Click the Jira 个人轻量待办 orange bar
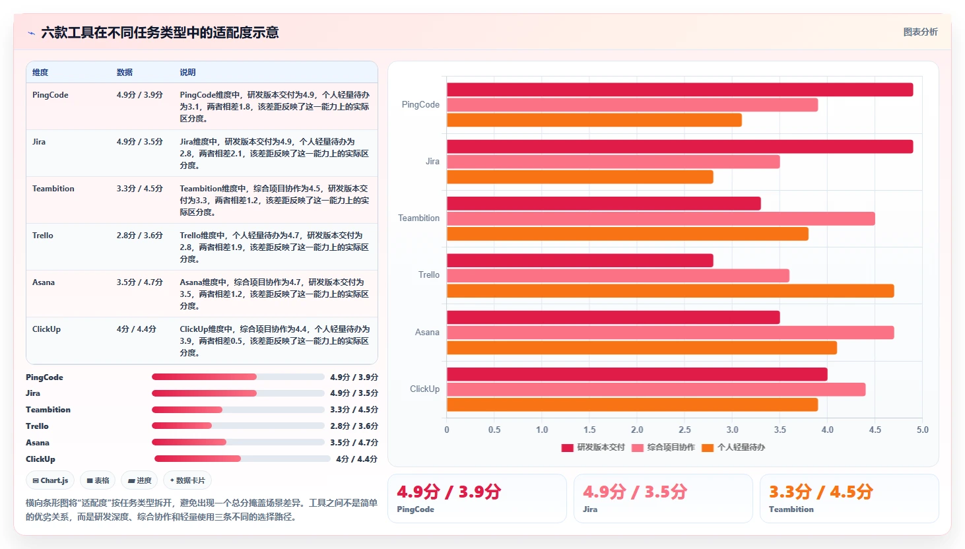 [x=580, y=177]
